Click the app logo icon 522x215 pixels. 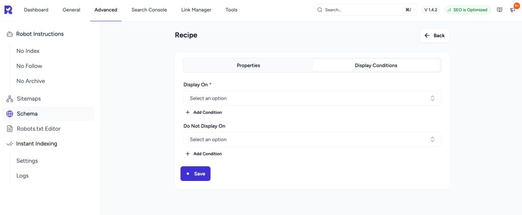coord(8,10)
